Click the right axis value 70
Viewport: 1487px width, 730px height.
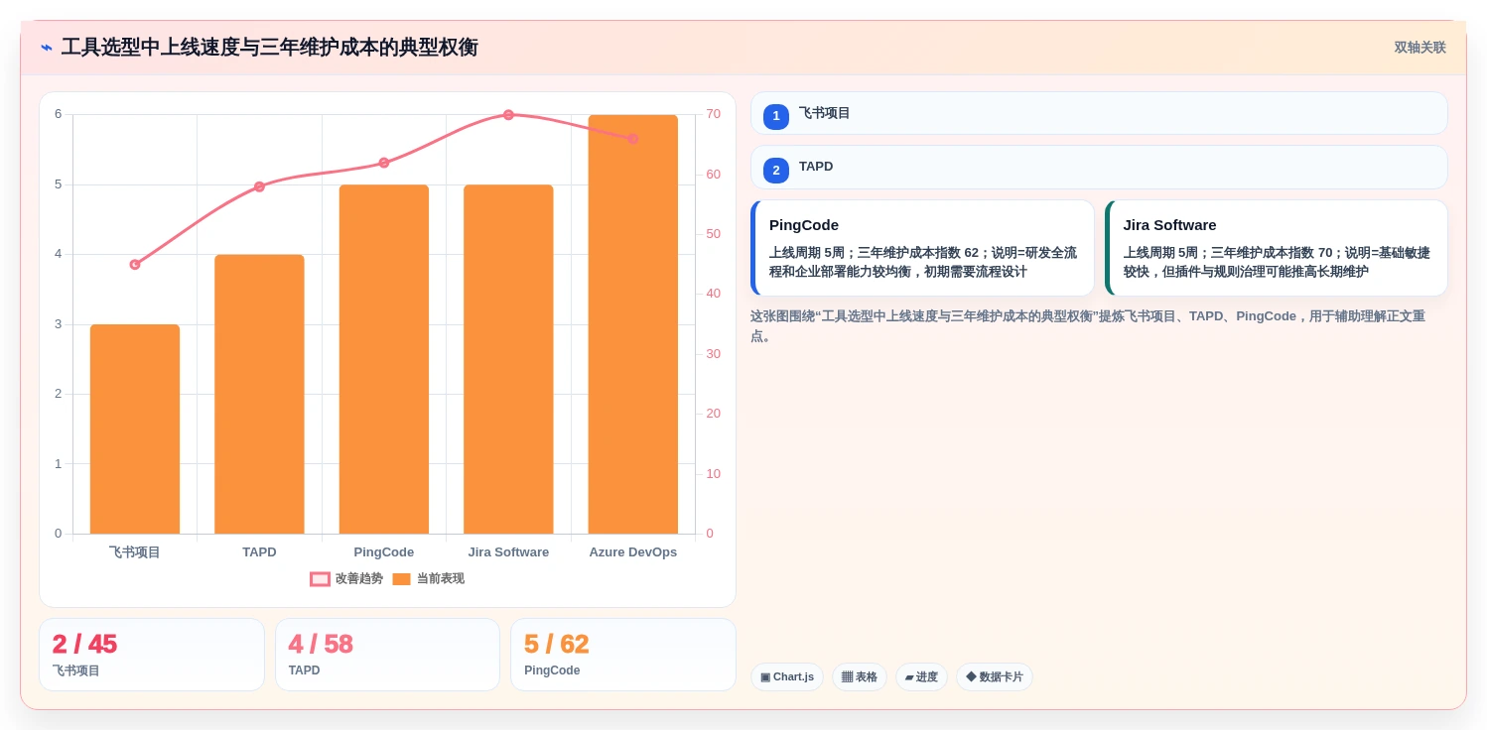(714, 114)
